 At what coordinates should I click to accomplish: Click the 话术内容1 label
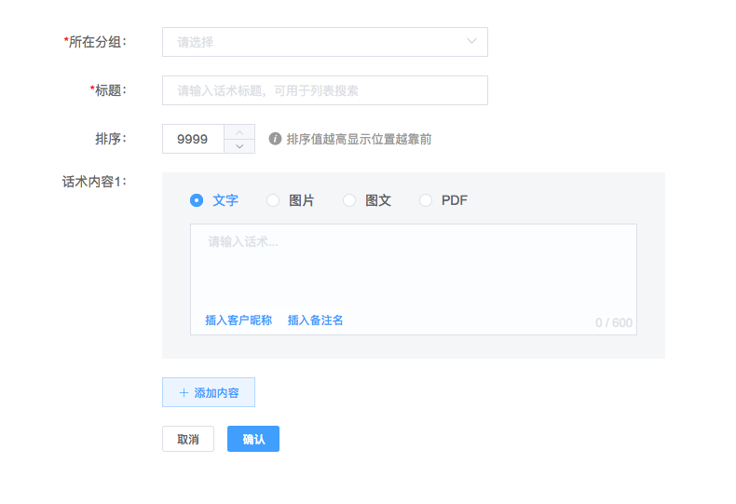click(x=94, y=182)
